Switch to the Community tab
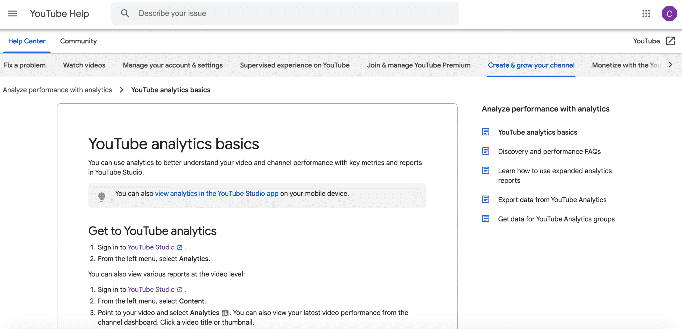The image size is (682, 329). pyautogui.click(x=78, y=41)
